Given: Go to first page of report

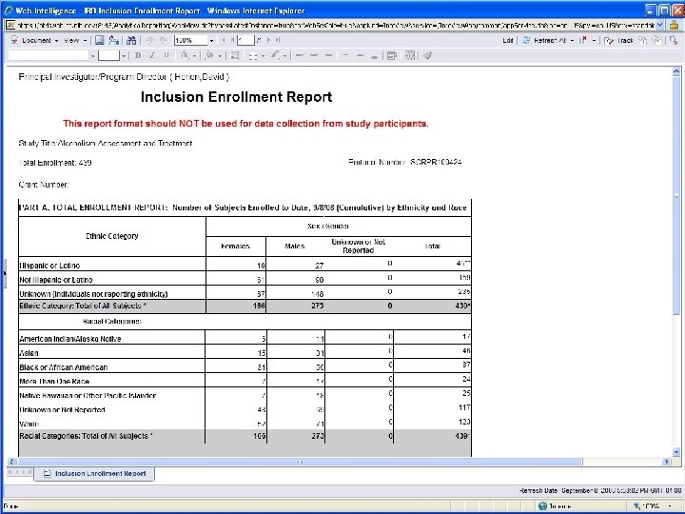Looking at the screenshot, I should 224,40.
